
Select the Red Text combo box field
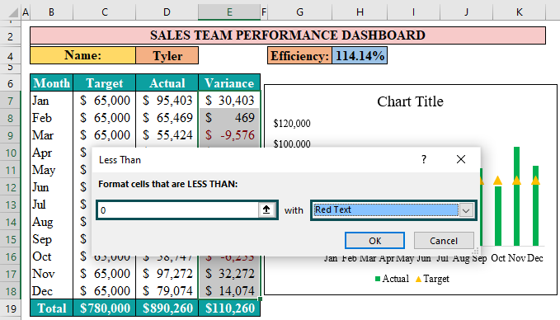coord(393,210)
